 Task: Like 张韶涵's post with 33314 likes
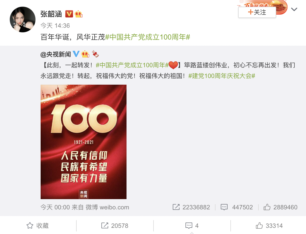click(x=269, y=226)
